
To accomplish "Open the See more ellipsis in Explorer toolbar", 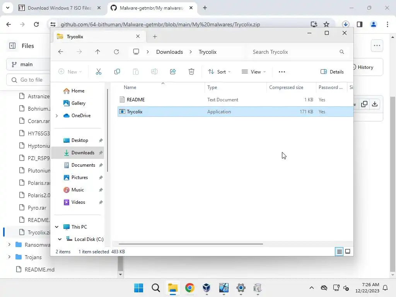I will tap(282, 72).
